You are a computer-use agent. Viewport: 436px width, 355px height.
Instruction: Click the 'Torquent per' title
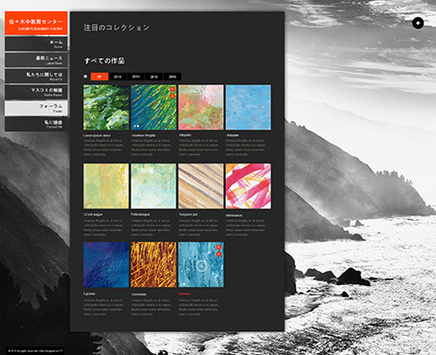point(188,214)
